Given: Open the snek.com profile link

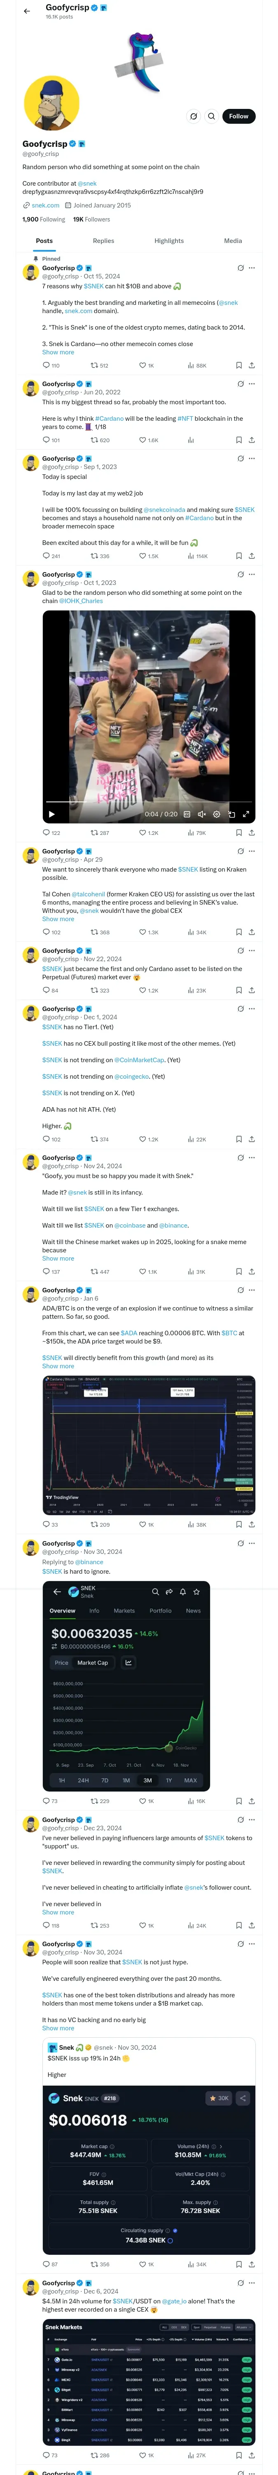Looking at the screenshot, I should 45,205.
